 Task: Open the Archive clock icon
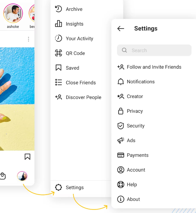click(58, 9)
